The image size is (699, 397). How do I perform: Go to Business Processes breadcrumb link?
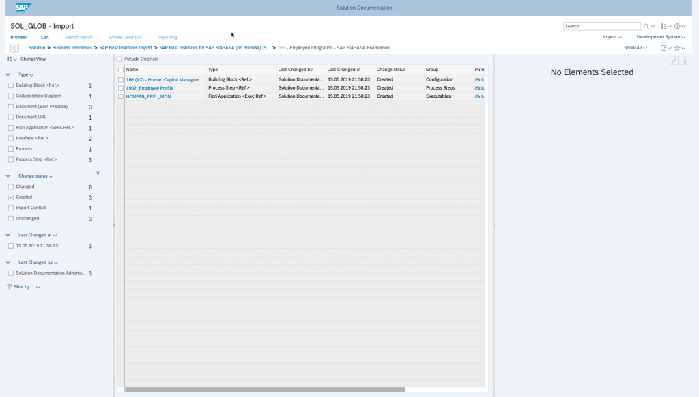pos(72,48)
